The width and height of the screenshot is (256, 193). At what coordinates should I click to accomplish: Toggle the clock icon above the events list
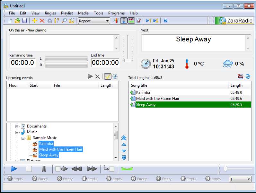pyautogui.click(x=115, y=76)
